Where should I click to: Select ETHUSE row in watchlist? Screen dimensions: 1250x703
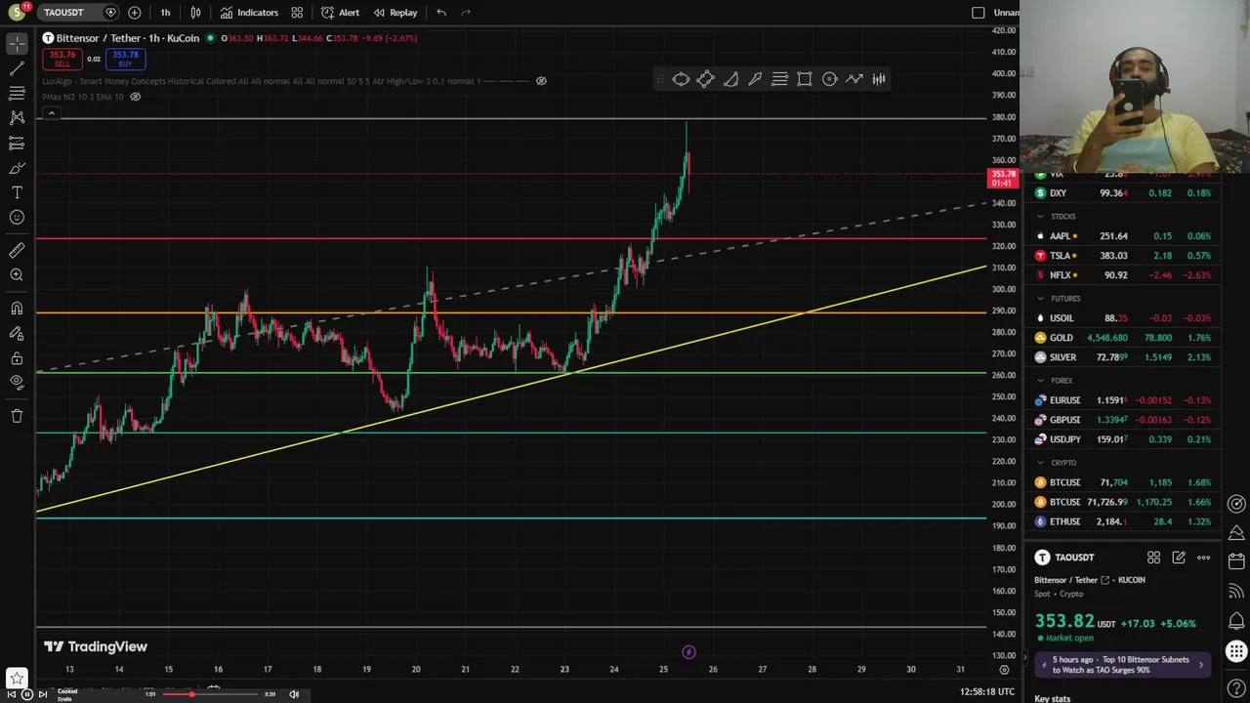point(1122,521)
